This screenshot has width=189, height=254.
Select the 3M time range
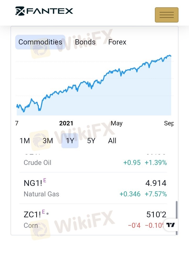click(x=48, y=141)
